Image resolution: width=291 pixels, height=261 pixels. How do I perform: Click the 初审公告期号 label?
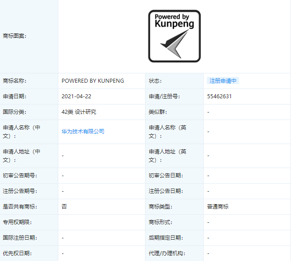point(20,176)
